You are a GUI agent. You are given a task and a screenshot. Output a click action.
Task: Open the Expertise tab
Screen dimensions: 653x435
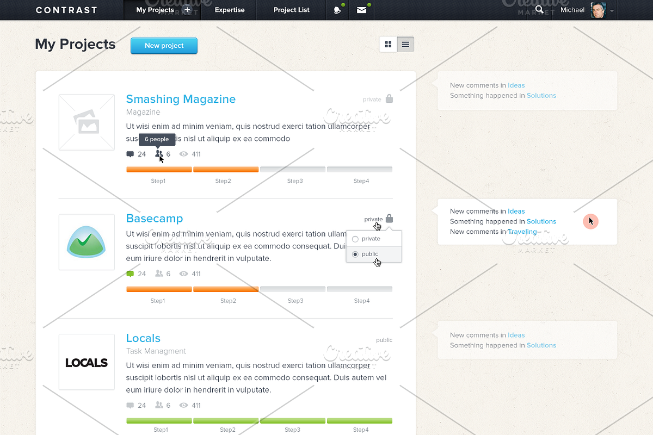pyautogui.click(x=230, y=10)
